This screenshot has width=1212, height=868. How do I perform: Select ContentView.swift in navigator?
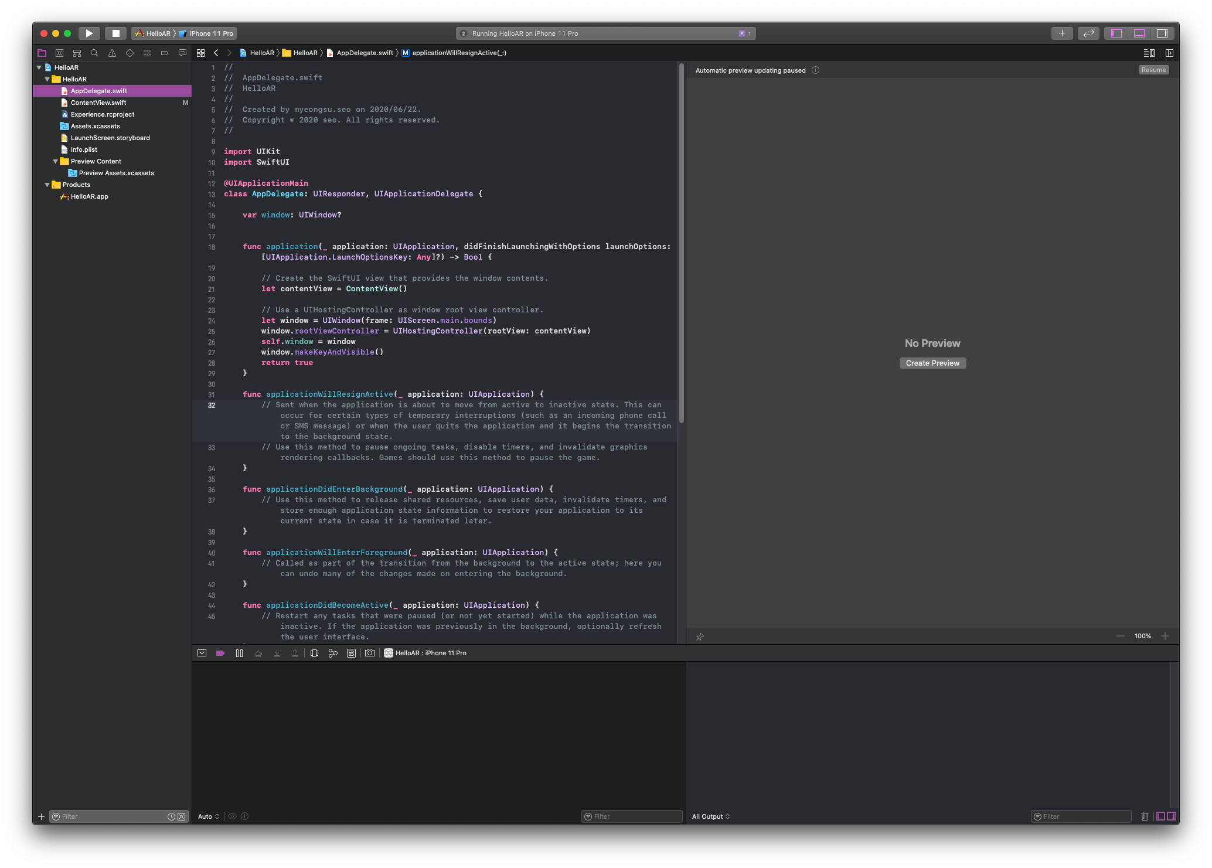[x=98, y=103]
